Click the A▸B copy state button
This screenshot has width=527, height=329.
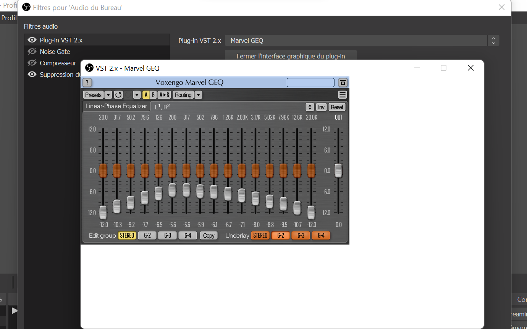coord(164,95)
